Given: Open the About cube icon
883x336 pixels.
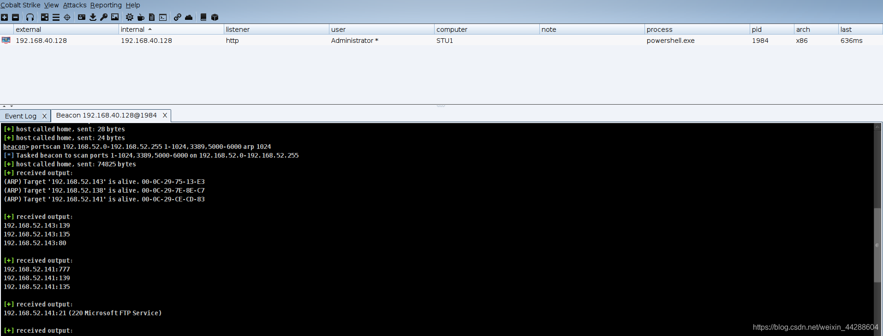Looking at the screenshot, I should point(215,17).
